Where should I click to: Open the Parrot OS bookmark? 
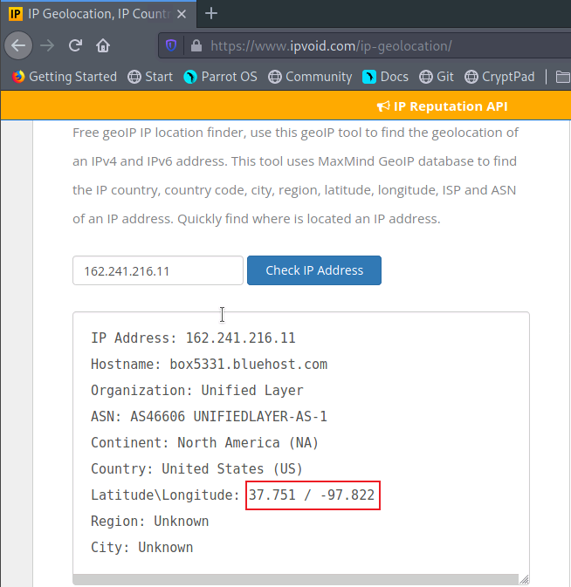tap(220, 77)
